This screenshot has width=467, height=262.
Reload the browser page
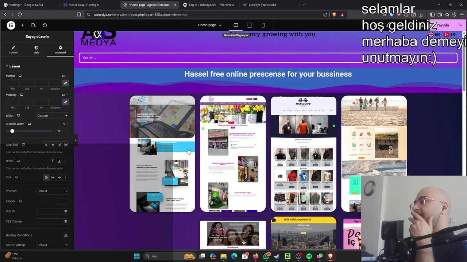pos(20,15)
